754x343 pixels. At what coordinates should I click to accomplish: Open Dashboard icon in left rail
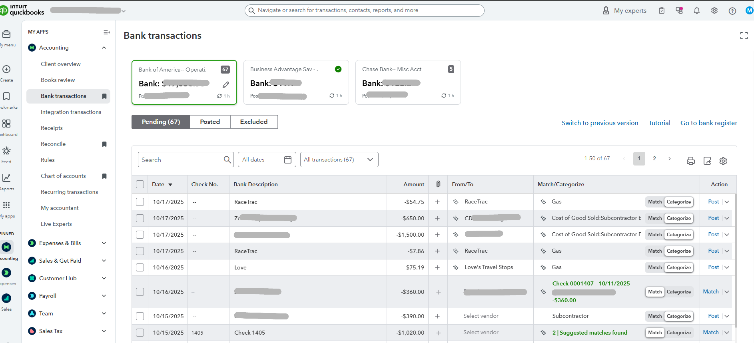[6, 124]
